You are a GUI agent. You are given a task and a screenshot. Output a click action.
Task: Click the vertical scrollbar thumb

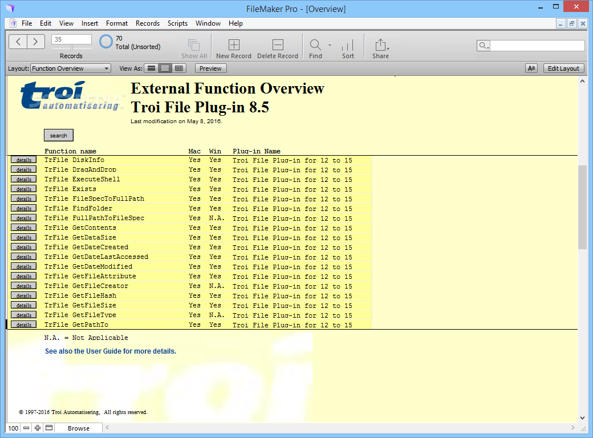582,207
